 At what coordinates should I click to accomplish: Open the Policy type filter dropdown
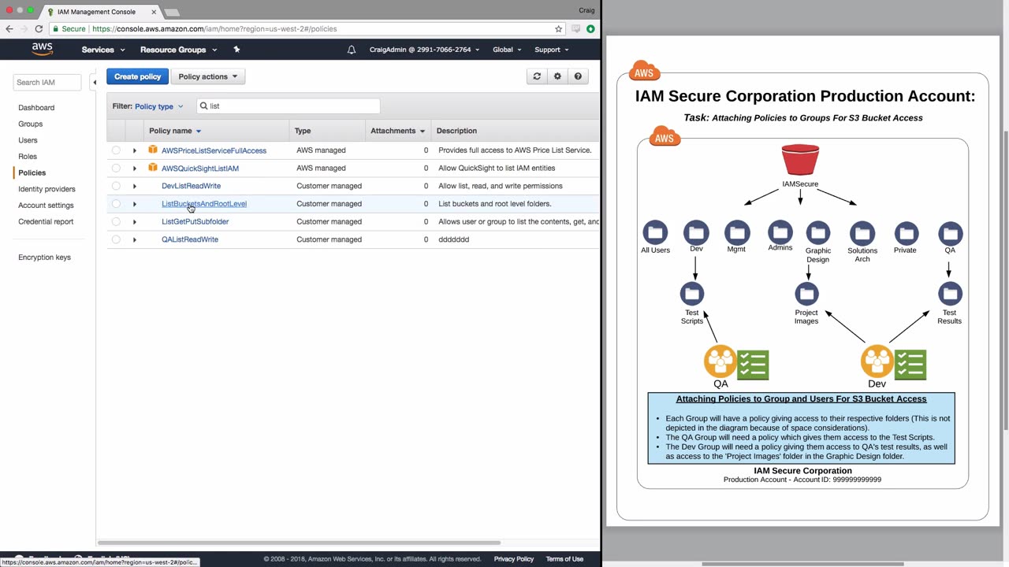point(158,106)
